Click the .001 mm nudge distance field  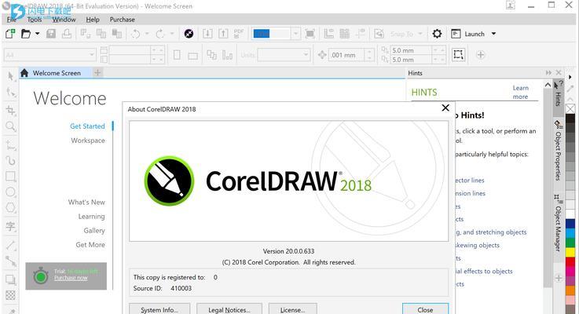point(347,55)
